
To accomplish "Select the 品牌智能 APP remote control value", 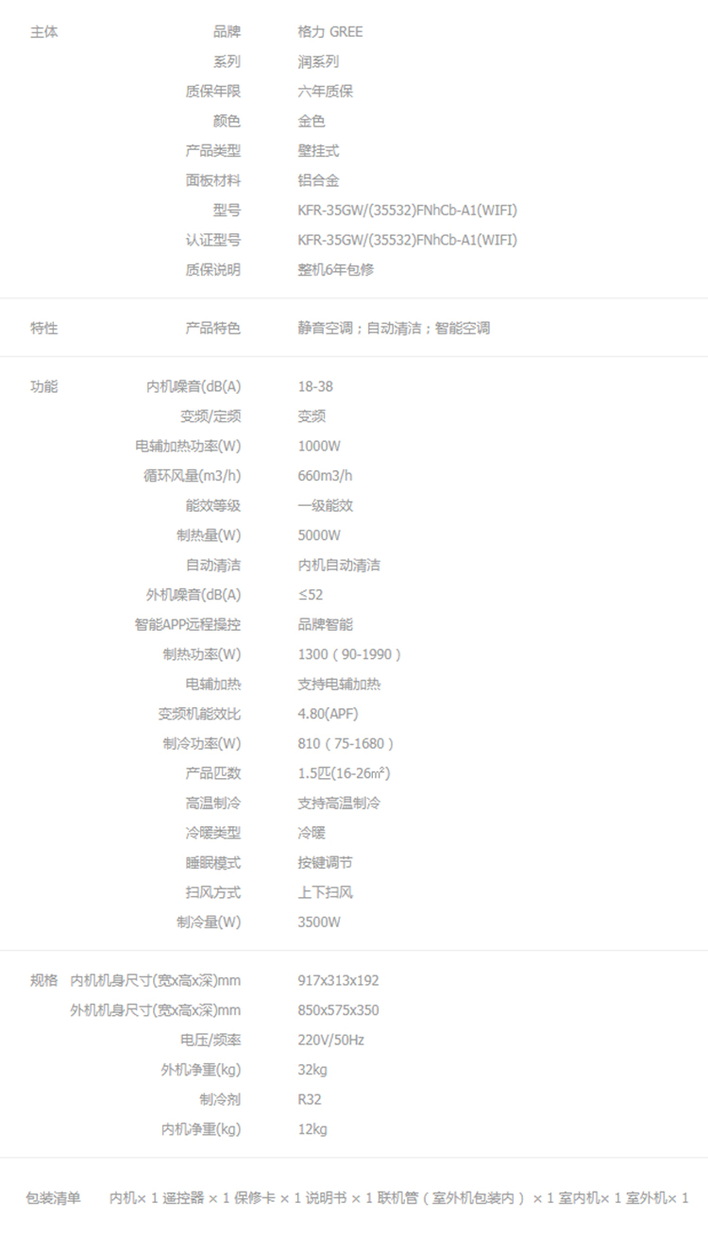I will [x=325, y=625].
